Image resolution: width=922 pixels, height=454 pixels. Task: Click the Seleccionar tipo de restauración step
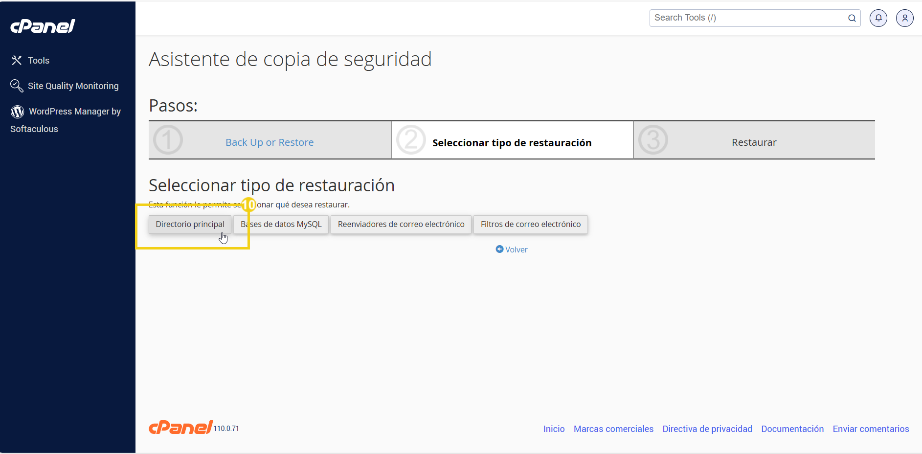pos(512,142)
